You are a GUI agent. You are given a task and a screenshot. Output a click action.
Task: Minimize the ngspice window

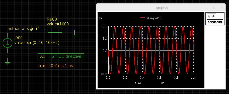207,8
